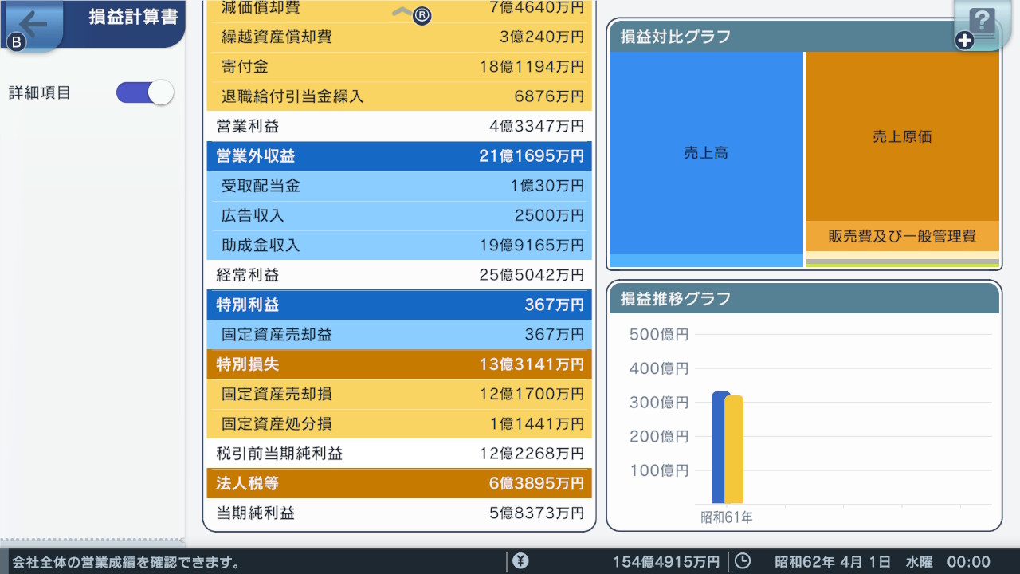Select the 営業外収益 header row
This screenshot has height=574, width=1020.
[399, 156]
